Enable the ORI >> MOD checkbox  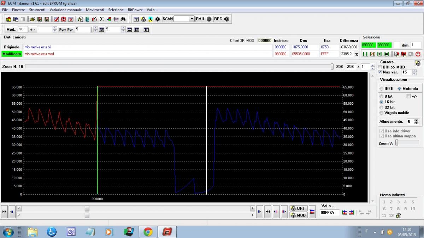coord(380,67)
